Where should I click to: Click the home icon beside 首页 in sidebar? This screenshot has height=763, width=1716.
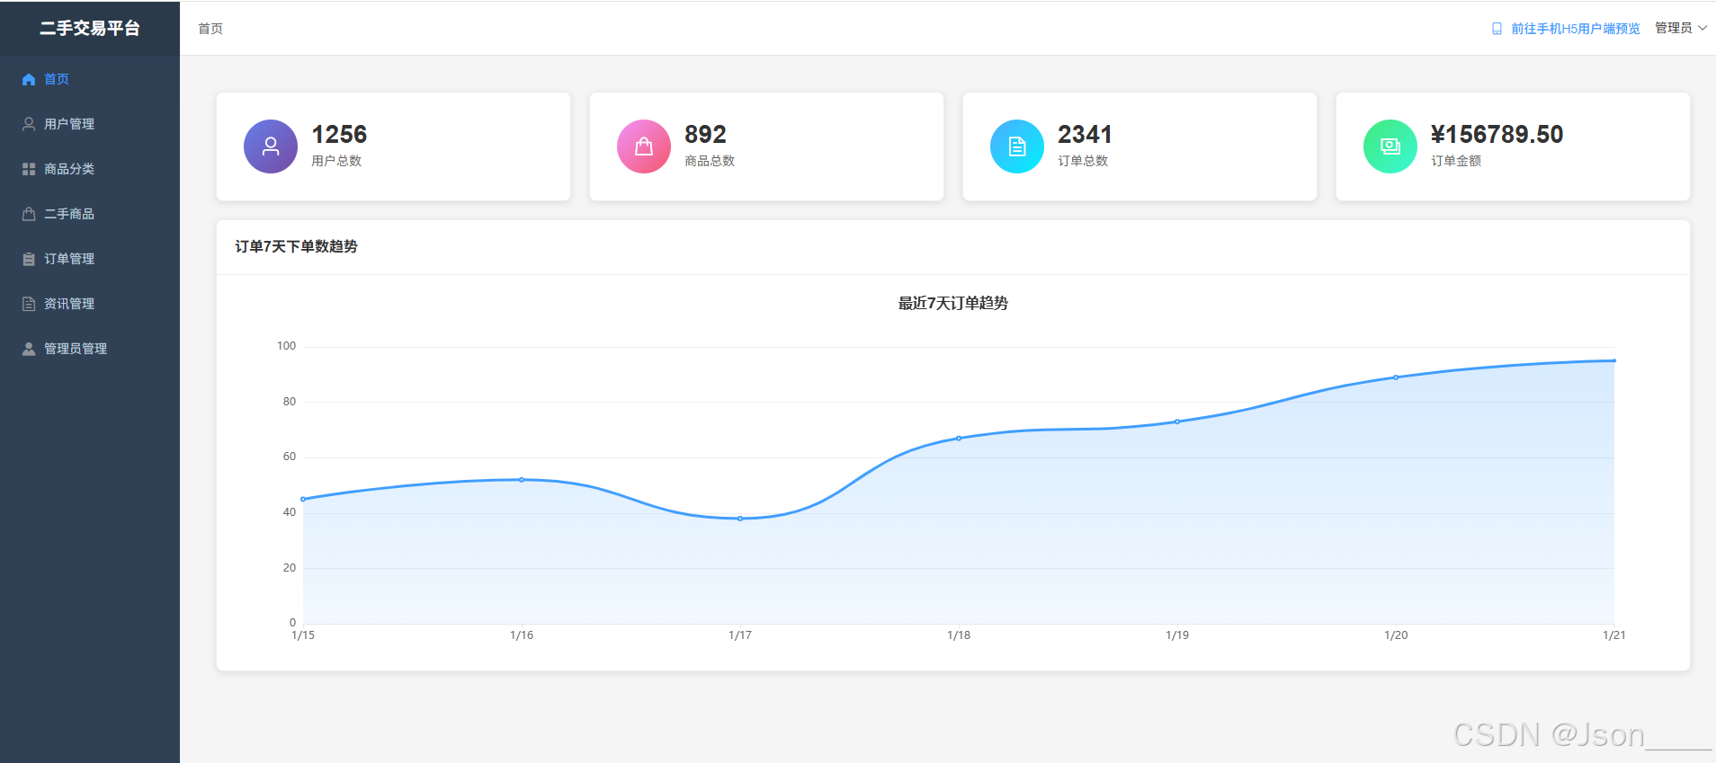[29, 79]
